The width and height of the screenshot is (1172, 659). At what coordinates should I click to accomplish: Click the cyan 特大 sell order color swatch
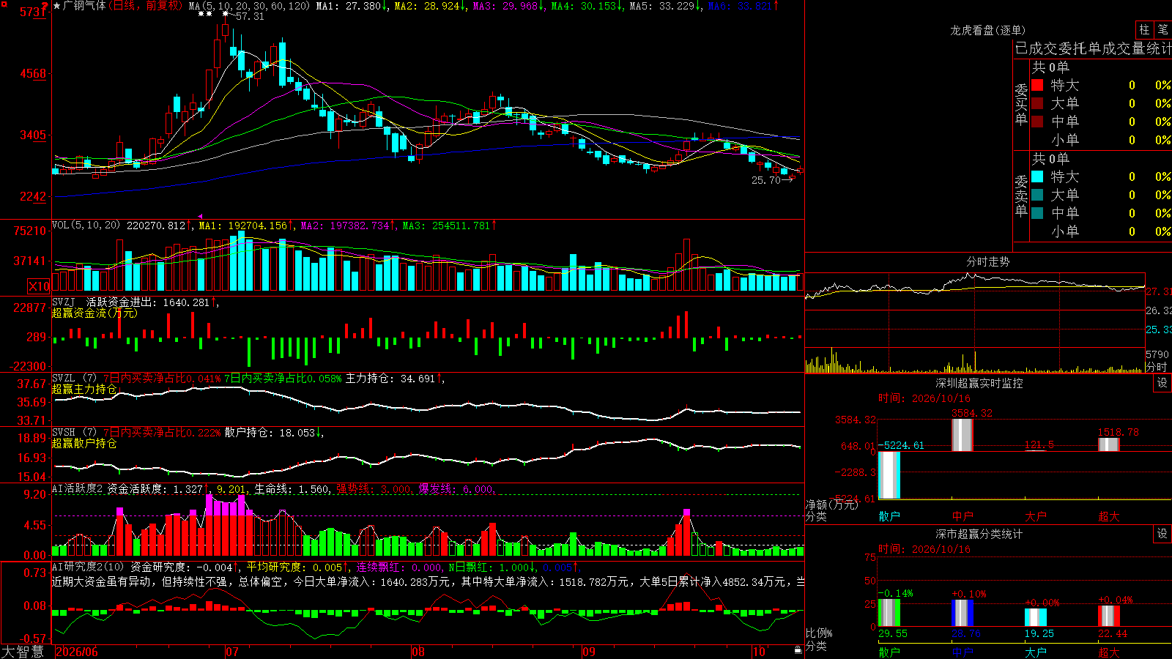pos(1037,176)
